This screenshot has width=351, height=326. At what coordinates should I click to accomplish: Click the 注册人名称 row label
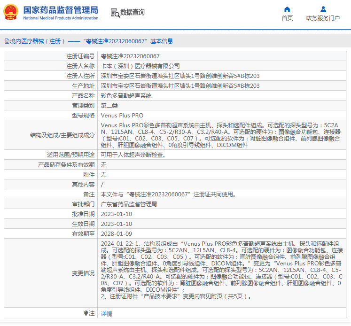coord(80,66)
